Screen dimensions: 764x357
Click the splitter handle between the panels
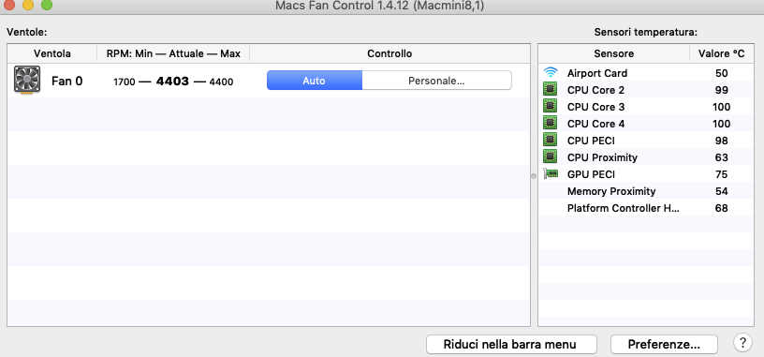click(x=534, y=175)
